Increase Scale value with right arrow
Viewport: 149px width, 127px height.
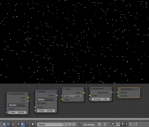[x=26, y=112]
